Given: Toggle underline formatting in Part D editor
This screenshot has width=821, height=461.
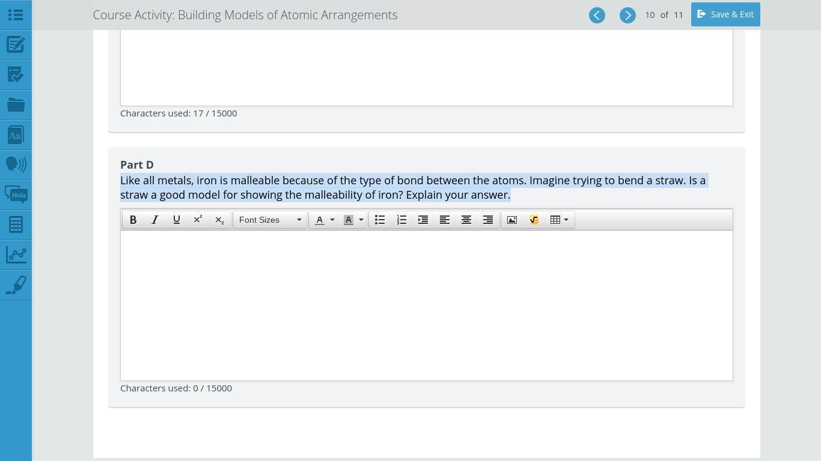Looking at the screenshot, I should click(x=177, y=220).
